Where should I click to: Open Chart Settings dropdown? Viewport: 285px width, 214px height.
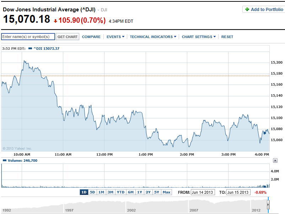[x=199, y=37]
